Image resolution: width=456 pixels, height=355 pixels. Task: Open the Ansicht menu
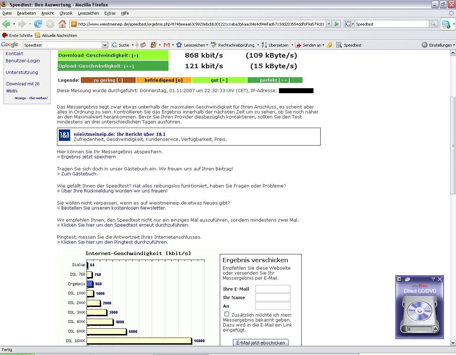47,13
